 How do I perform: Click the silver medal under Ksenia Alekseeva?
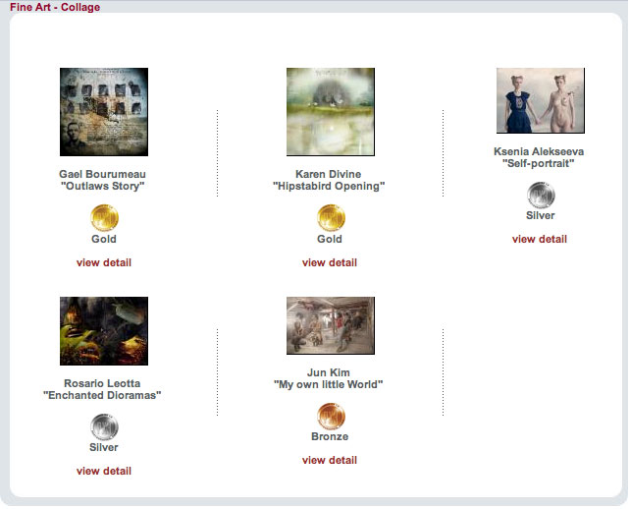click(541, 196)
